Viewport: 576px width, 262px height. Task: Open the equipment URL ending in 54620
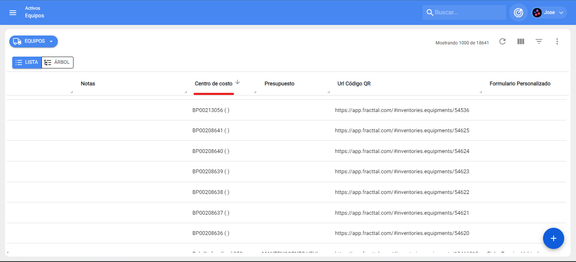[x=402, y=233]
